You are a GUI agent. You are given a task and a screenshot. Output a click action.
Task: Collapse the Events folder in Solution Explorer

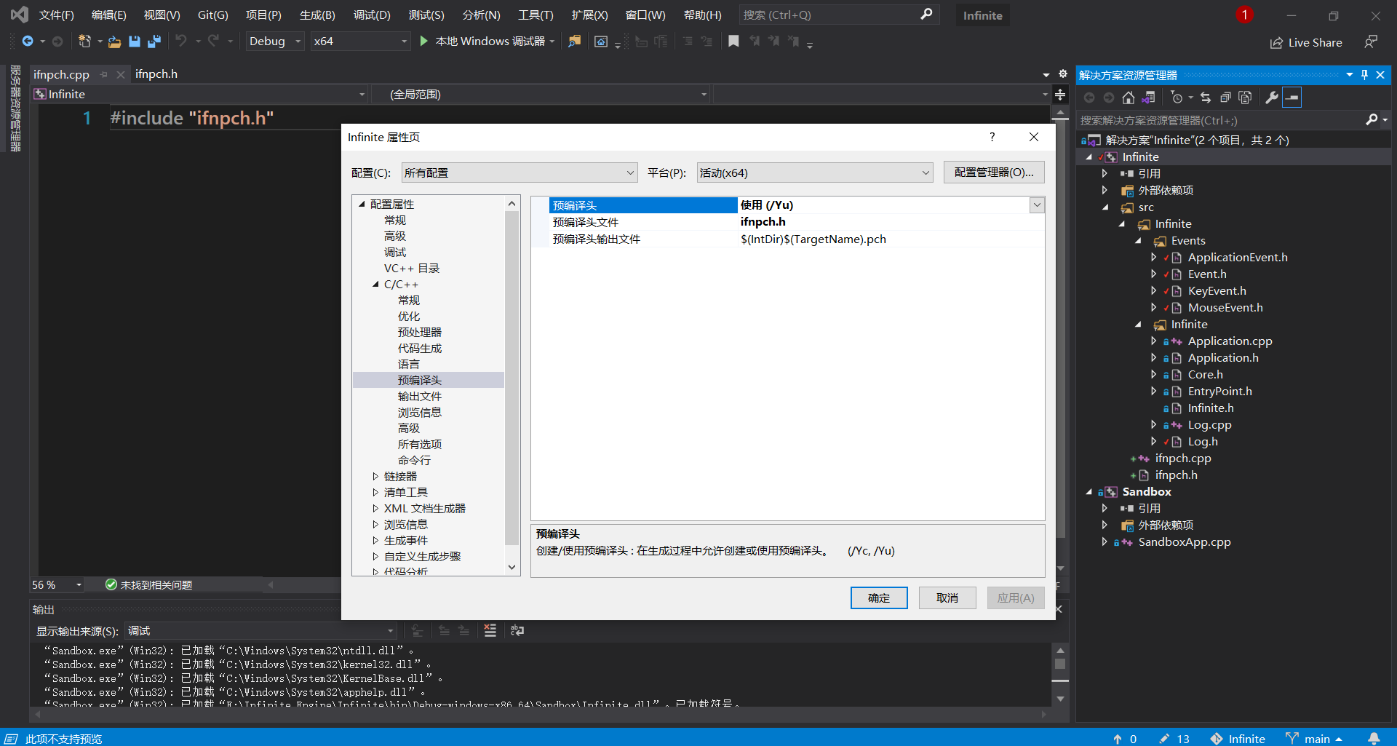[1138, 241]
